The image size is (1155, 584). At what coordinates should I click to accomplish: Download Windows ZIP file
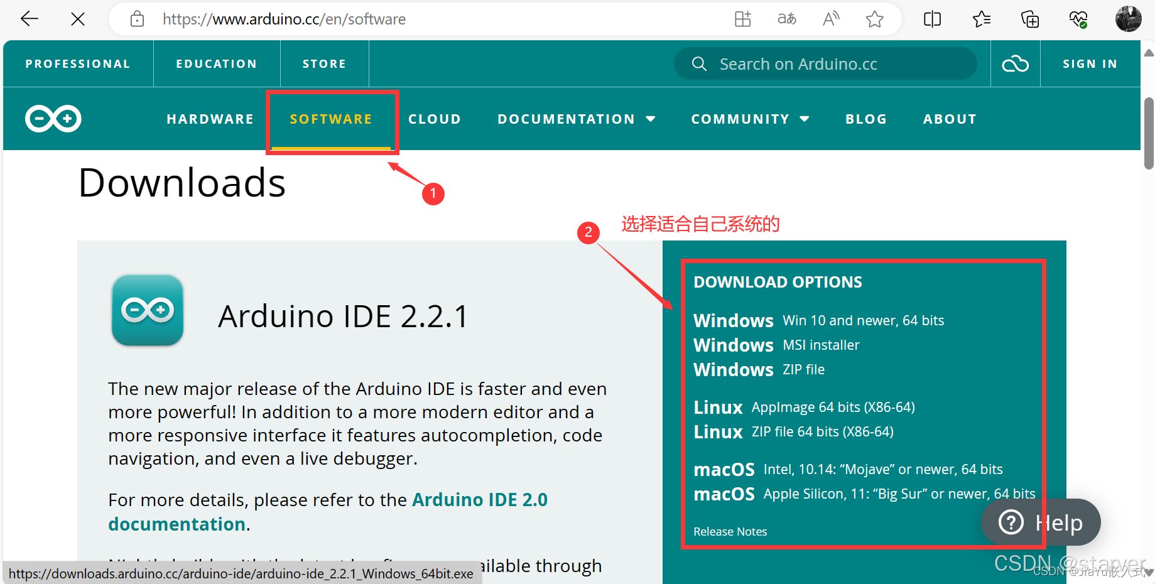coord(759,369)
